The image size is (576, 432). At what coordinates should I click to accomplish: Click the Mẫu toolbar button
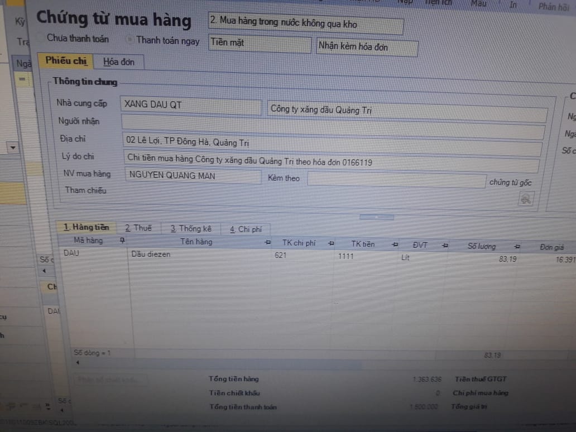479,4
